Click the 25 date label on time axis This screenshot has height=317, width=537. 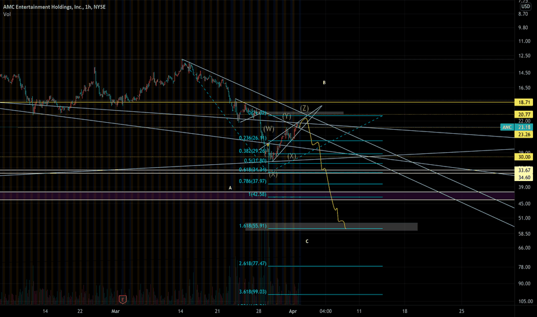coord(462,311)
